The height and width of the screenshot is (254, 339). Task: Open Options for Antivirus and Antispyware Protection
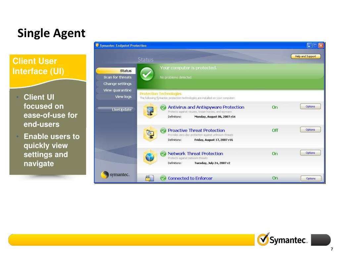click(x=310, y=106)
